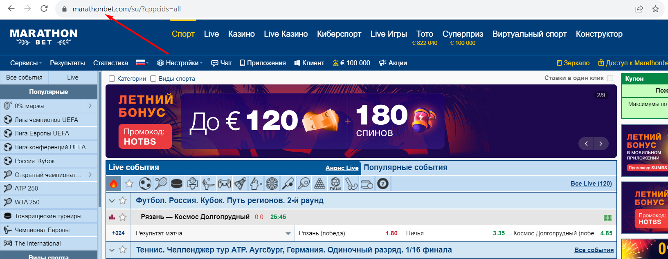
Task: Switch to the Live main menu tab
Action: pyautogui.click(x=211, y=34)
